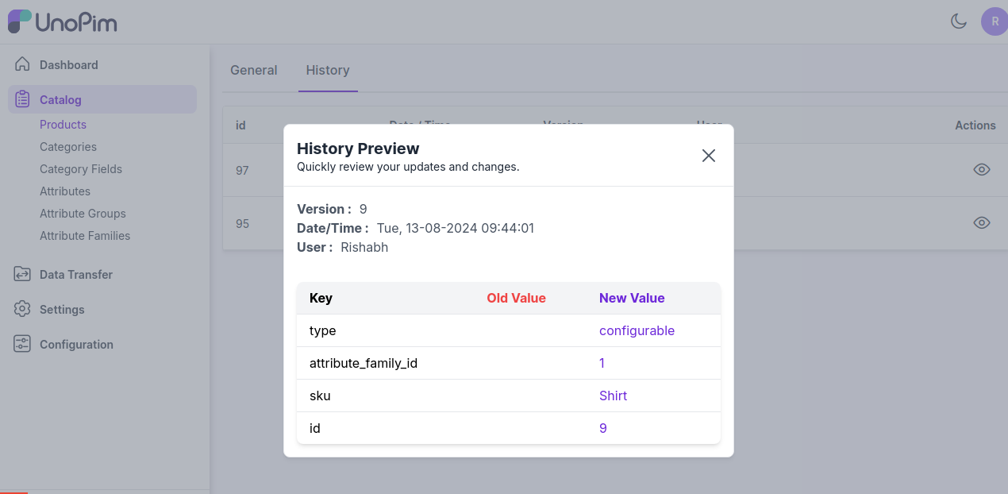View history entry for id 95
This screenshot has width=1008, height=494.
[x=981, y=223]
